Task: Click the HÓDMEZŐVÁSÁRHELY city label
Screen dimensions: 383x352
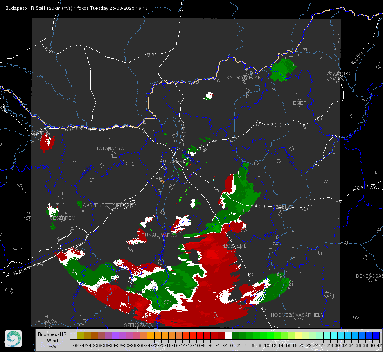Action: [297, 315]
